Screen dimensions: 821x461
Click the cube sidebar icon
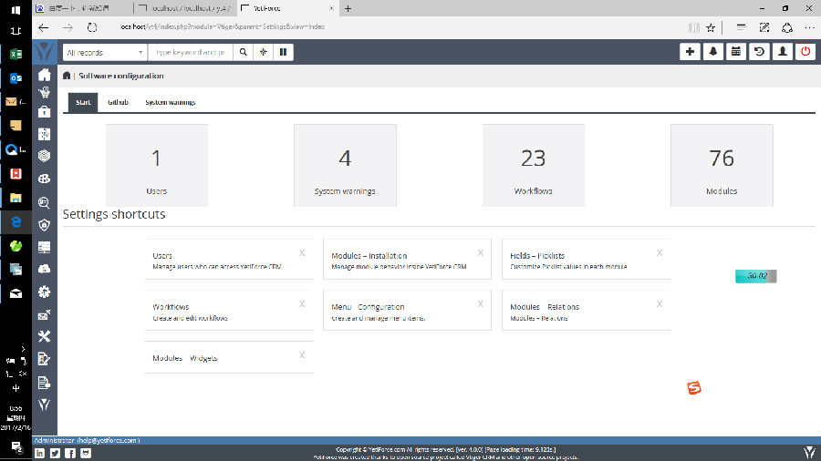coord(45,156)
